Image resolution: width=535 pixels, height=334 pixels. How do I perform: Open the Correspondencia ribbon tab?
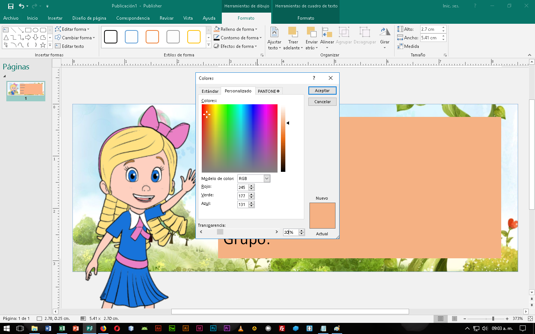click(x=133, y=18)
